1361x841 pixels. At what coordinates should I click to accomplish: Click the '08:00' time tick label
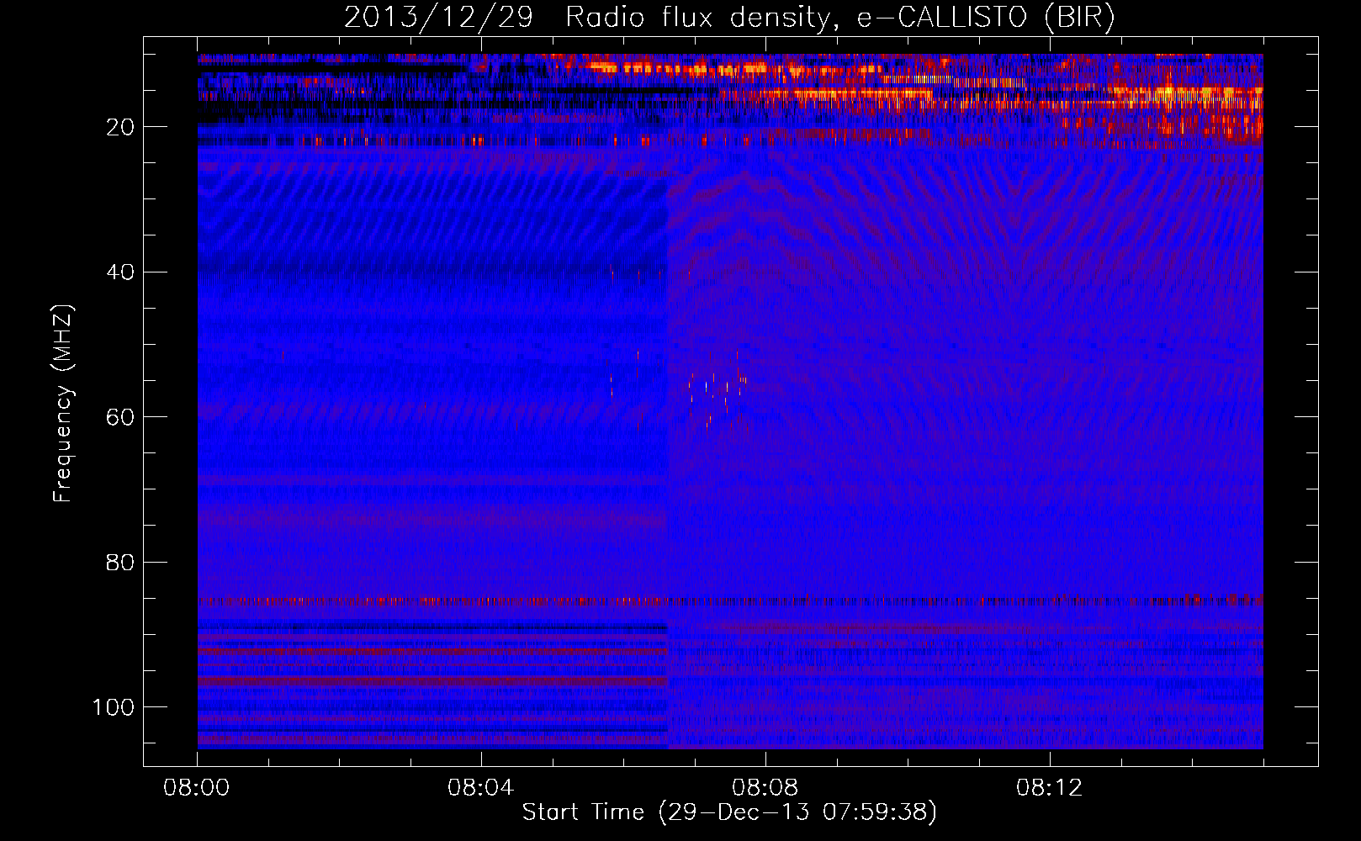coord(197,788)
